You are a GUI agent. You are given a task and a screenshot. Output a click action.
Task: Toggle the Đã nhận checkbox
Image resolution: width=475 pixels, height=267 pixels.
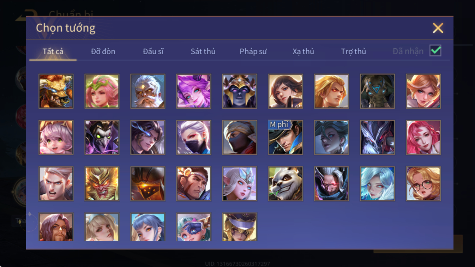click(435, 51)
